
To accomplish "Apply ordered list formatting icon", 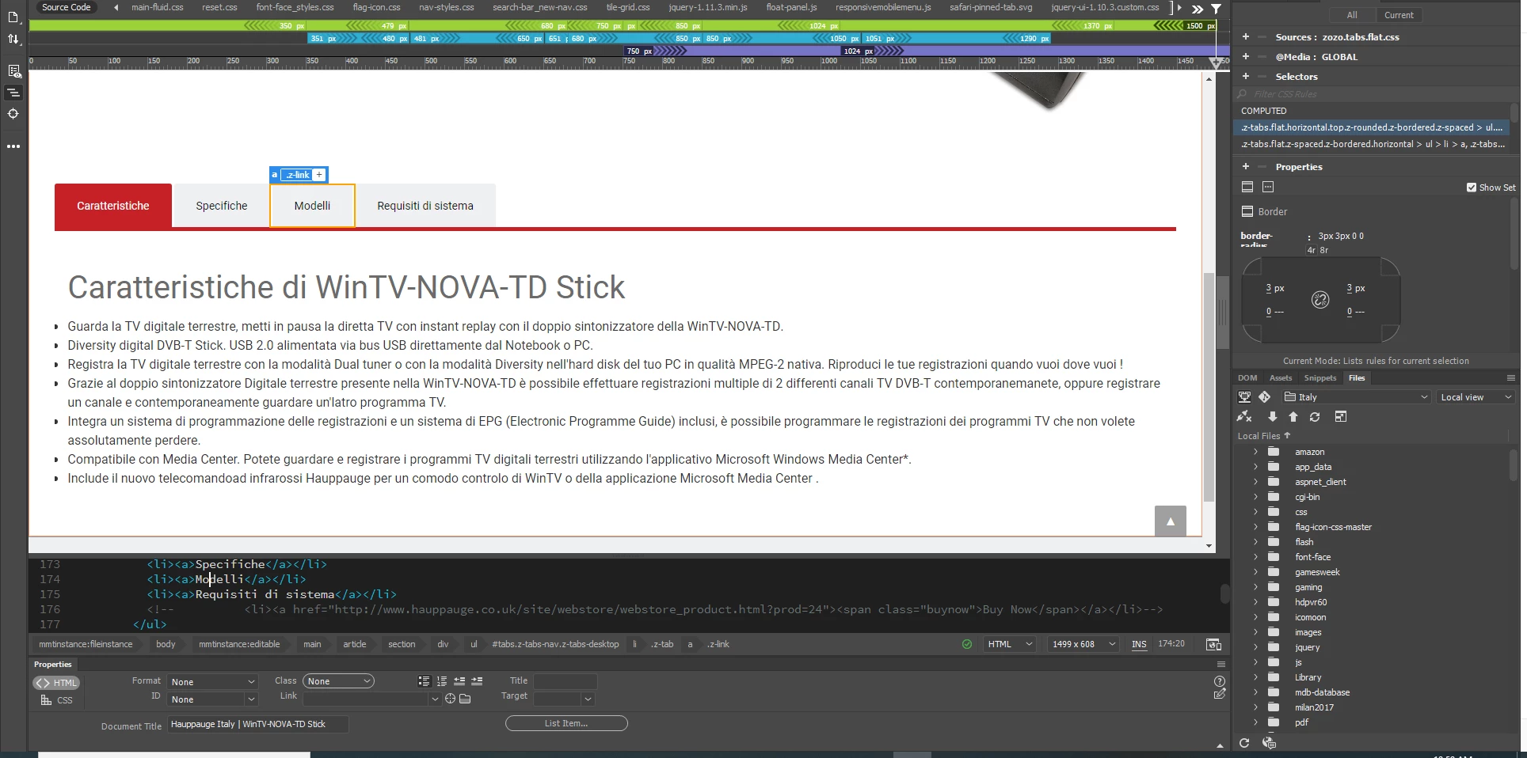I will coord(441,681).
